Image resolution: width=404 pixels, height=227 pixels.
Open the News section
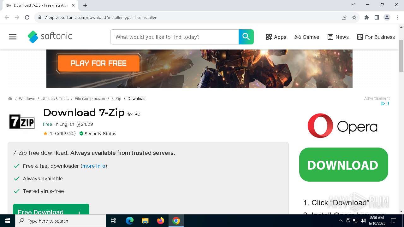coord(338,37)
